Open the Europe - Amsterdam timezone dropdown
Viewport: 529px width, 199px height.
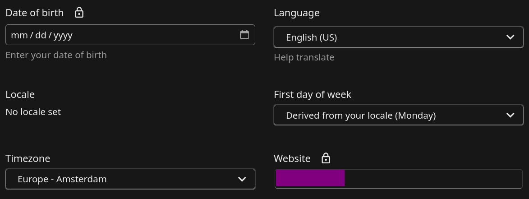point(122,179)
